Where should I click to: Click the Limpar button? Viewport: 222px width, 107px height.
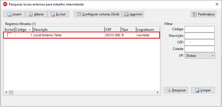point(203,90)
